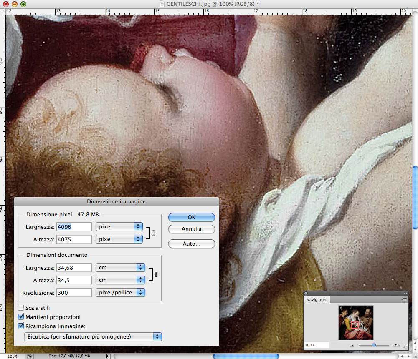Click the ruler origin corner box
The width and height of the screenshot is (418, 359).
3,11
